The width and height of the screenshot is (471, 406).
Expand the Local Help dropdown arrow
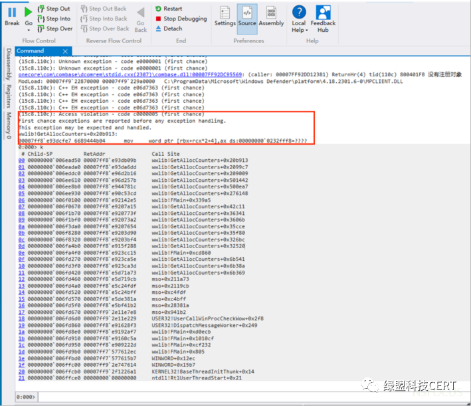tap(307, 31)
